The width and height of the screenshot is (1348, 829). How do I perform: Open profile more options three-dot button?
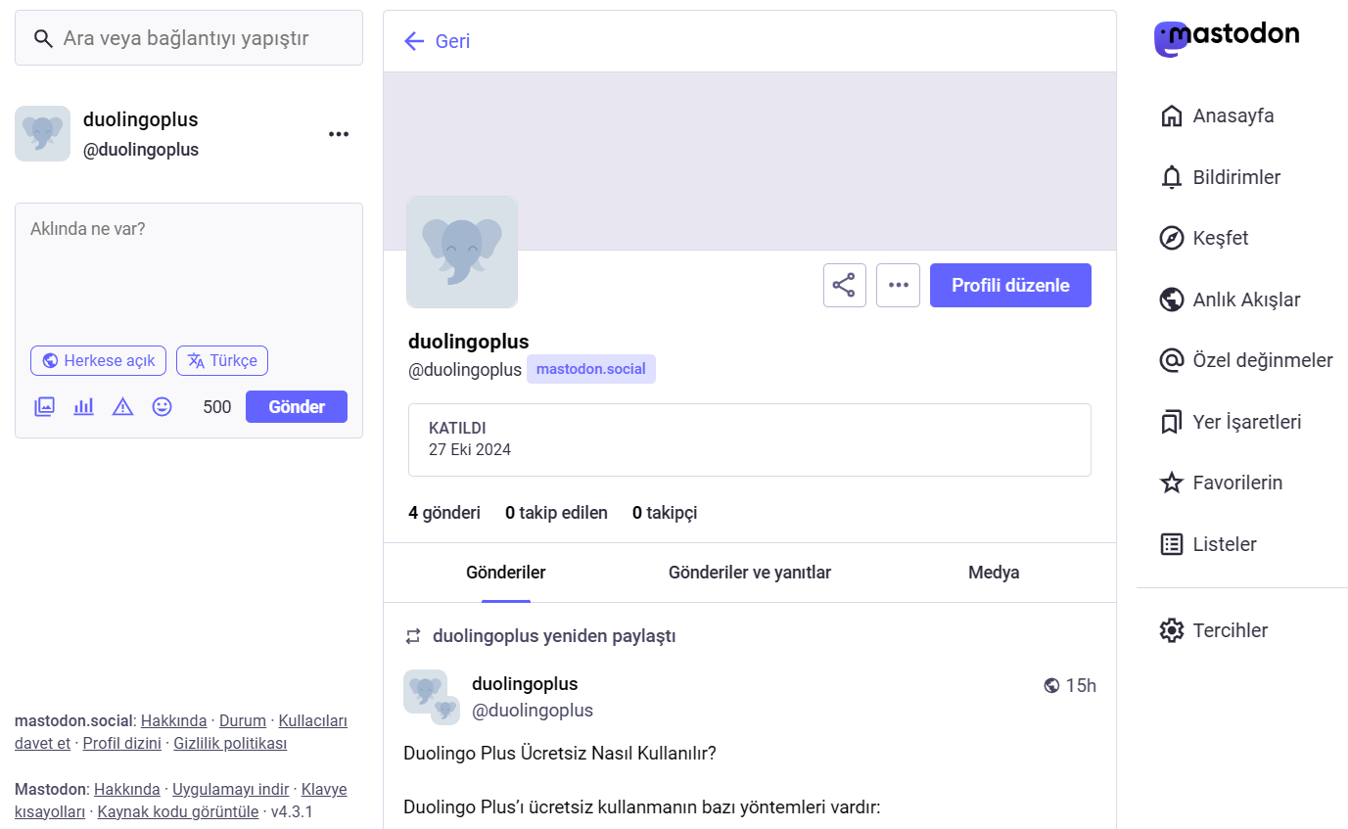pos(898,286)
